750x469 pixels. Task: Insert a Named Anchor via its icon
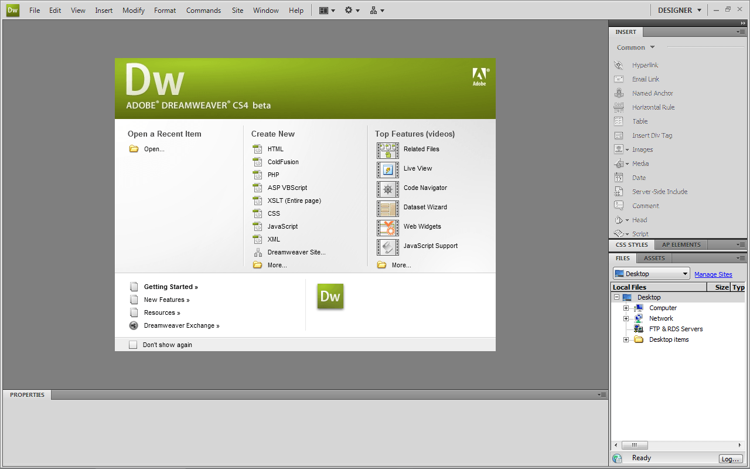tap(619, 93)
